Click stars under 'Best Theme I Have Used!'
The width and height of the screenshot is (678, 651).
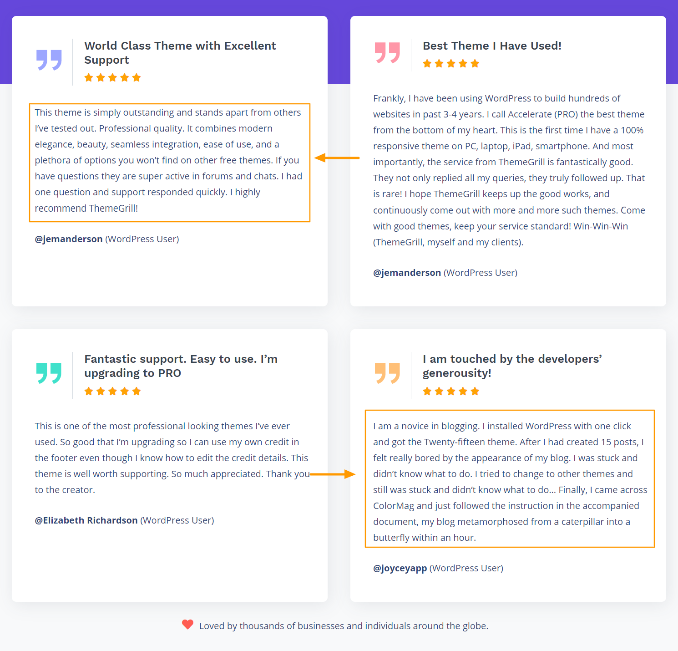(x=451, y=64)
